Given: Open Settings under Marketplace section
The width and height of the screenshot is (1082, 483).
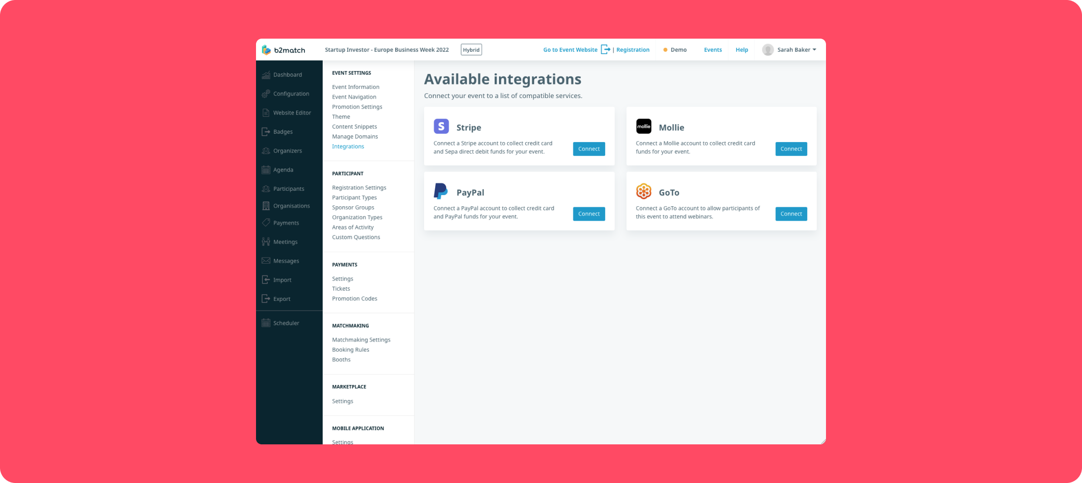Looking at the screenshot, I should point(342,401).
